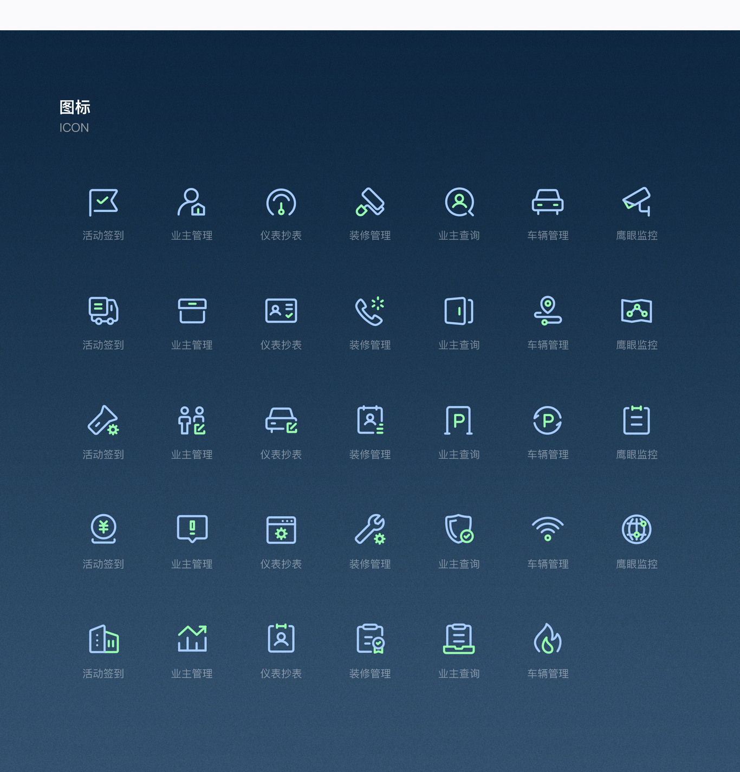Click 业主管理 label under archive box icon
Image resolution: width=740 pixels, height=772 pixels.
pos(192,345)
